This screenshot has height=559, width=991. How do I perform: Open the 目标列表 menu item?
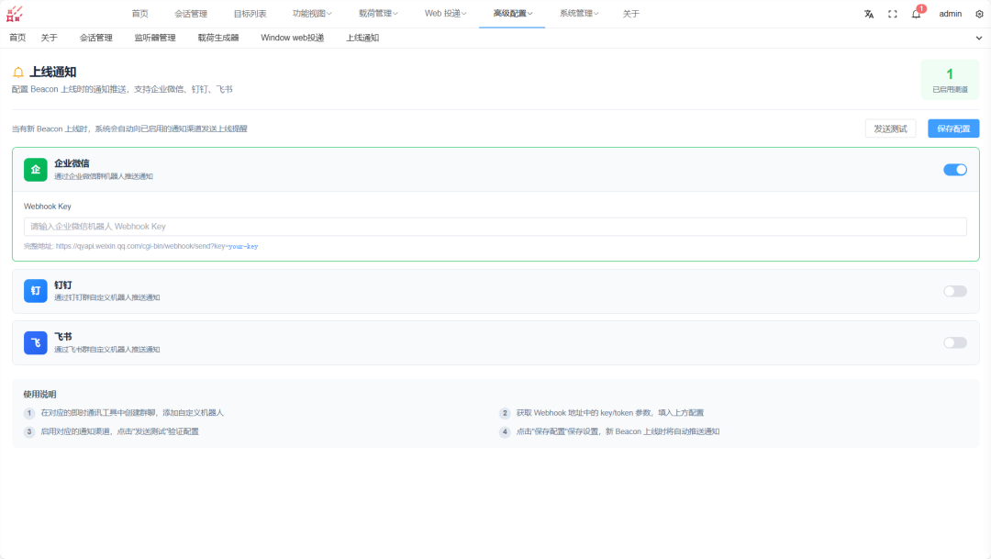pyautogui.click(x=250, y=14)
